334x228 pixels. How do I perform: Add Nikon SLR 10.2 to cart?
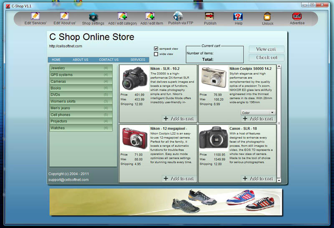tap(178, 119)
